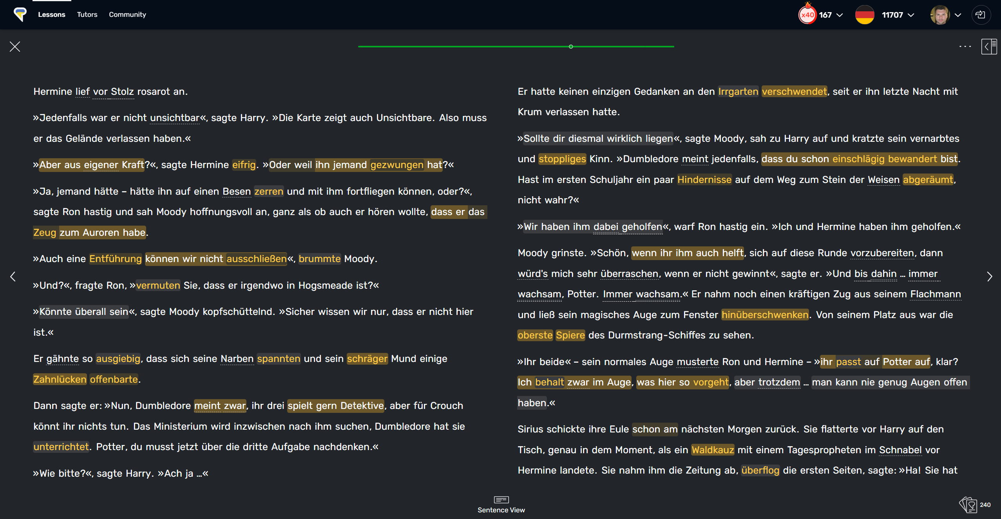Open the three-dot more options menu

[x=965, y=47]
